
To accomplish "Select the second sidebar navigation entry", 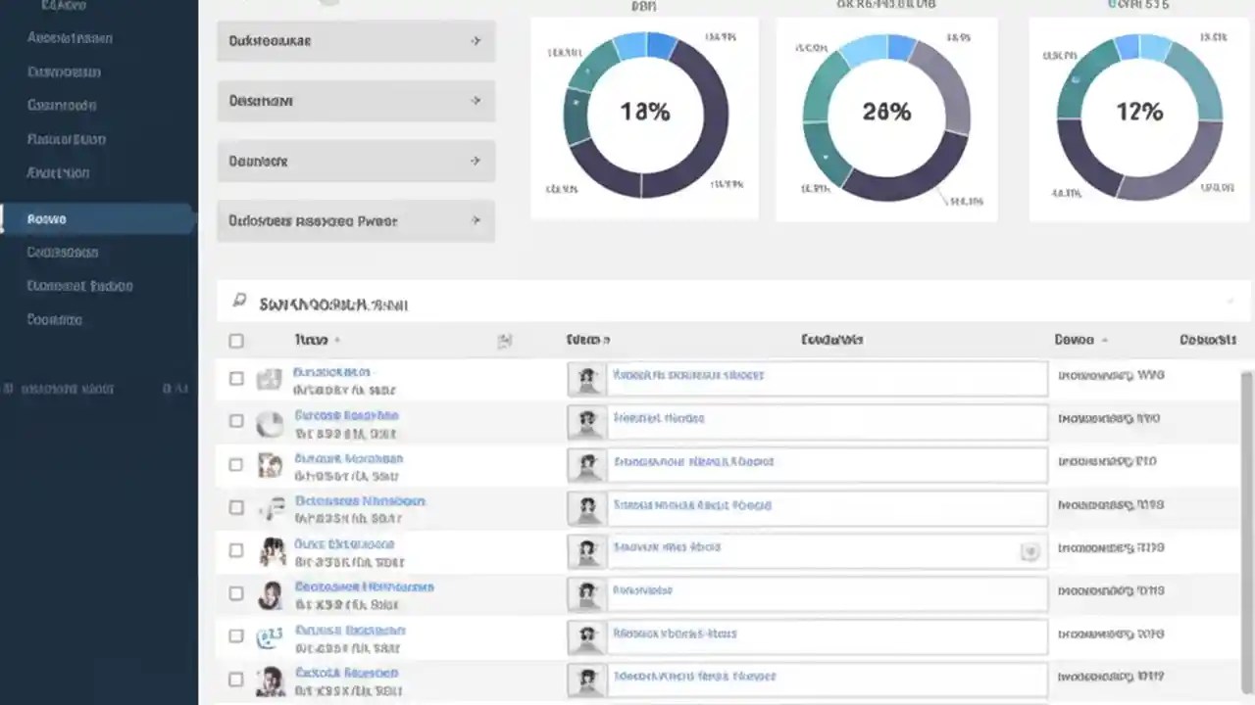I will tap(69, 38).
